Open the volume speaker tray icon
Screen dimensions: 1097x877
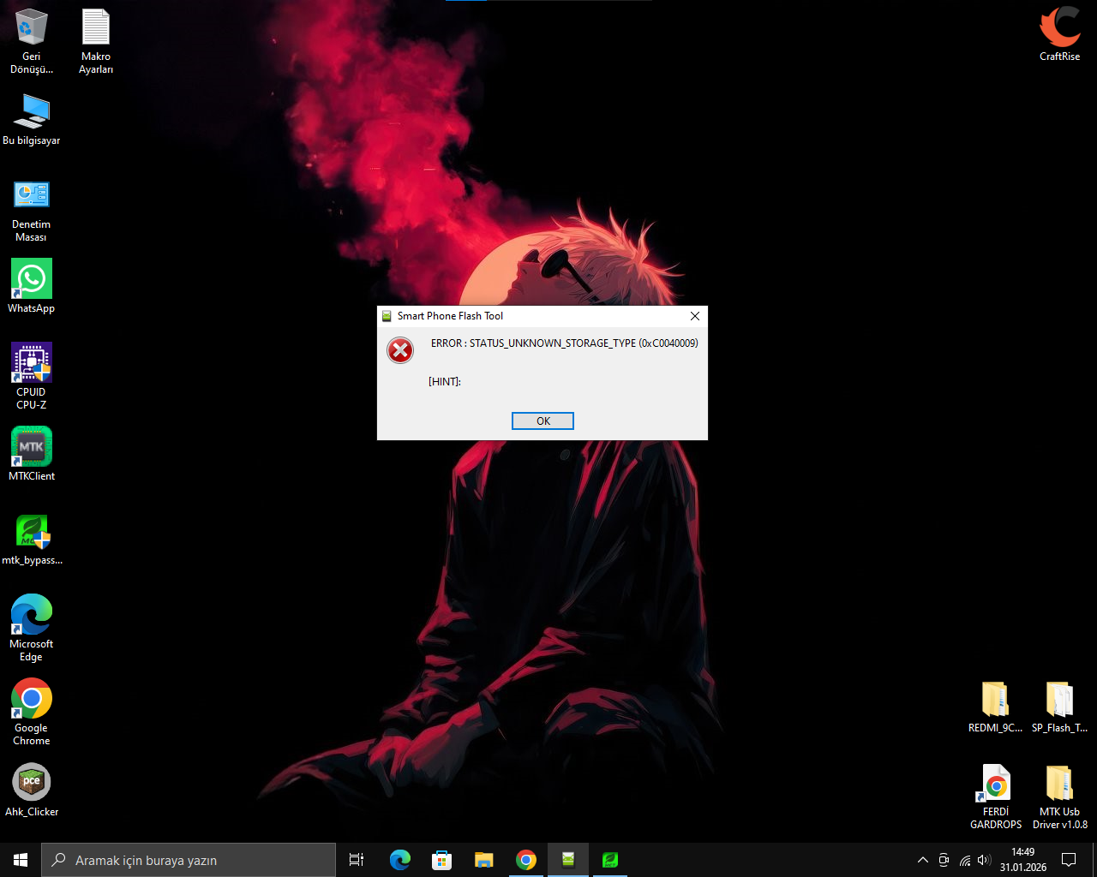(984, 860)
